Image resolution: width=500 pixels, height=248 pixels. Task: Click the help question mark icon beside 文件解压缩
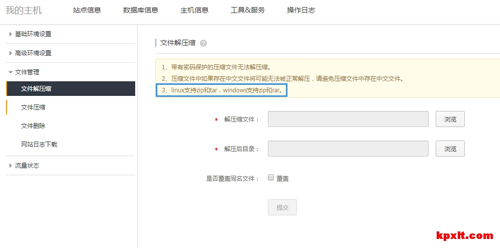click(204, 43)
